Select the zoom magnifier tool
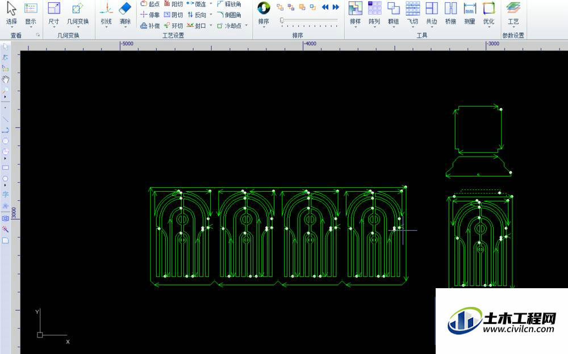 [5, 90]
